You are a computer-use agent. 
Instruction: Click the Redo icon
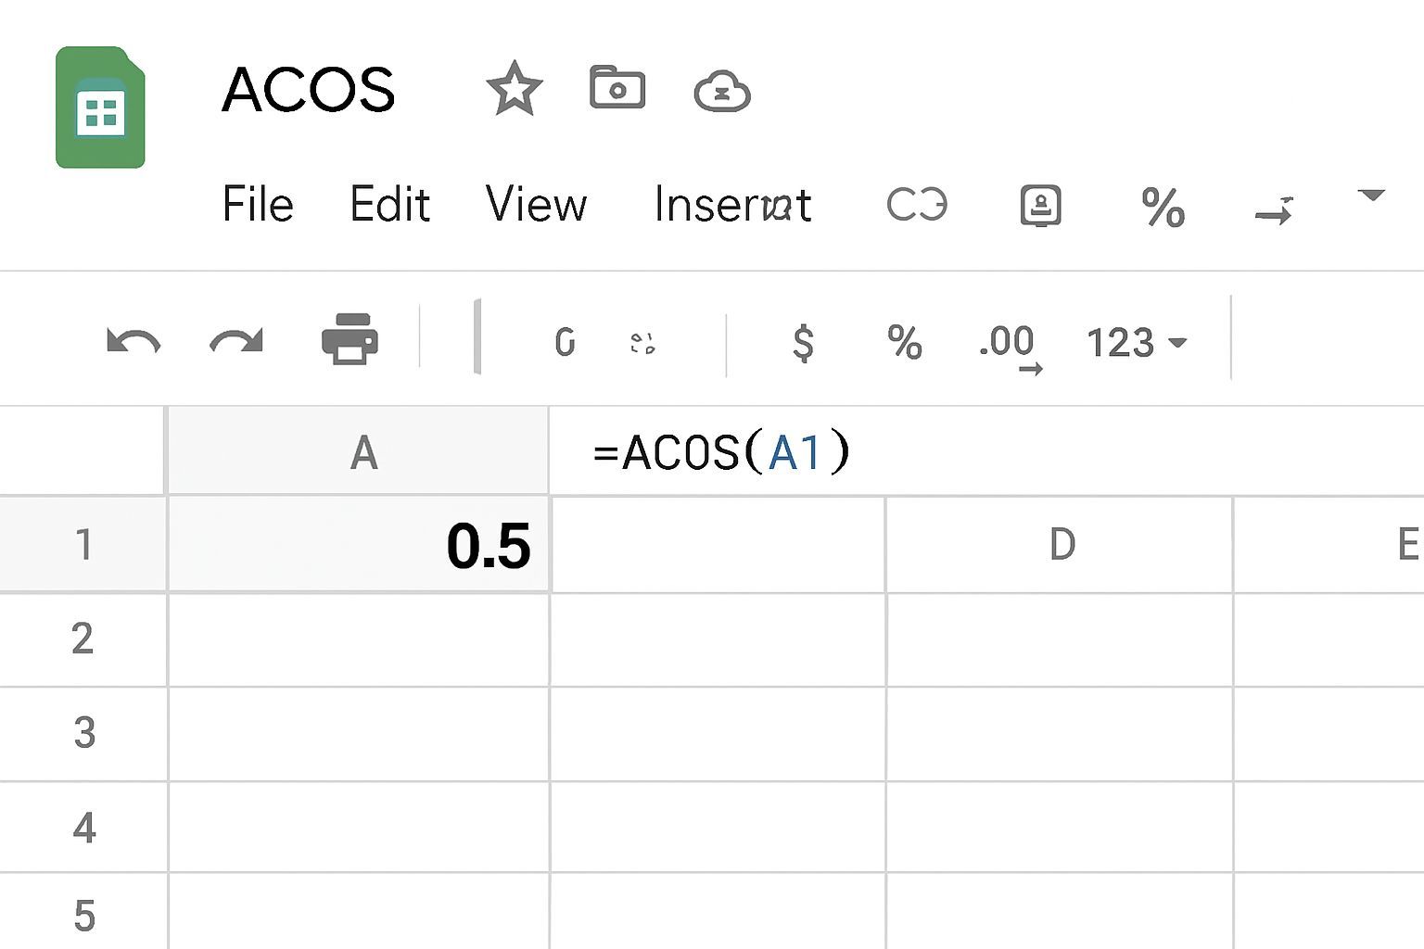coord(235,341)
